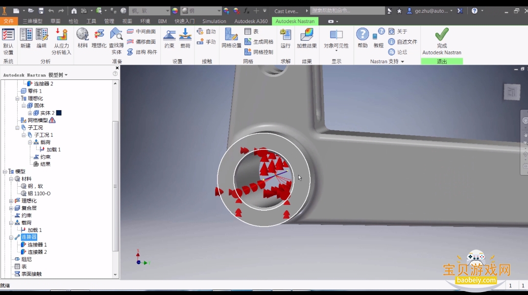528x295 pixels.
Task: Collapse the 连接器 tree node
Action: (x=11, y=237)
